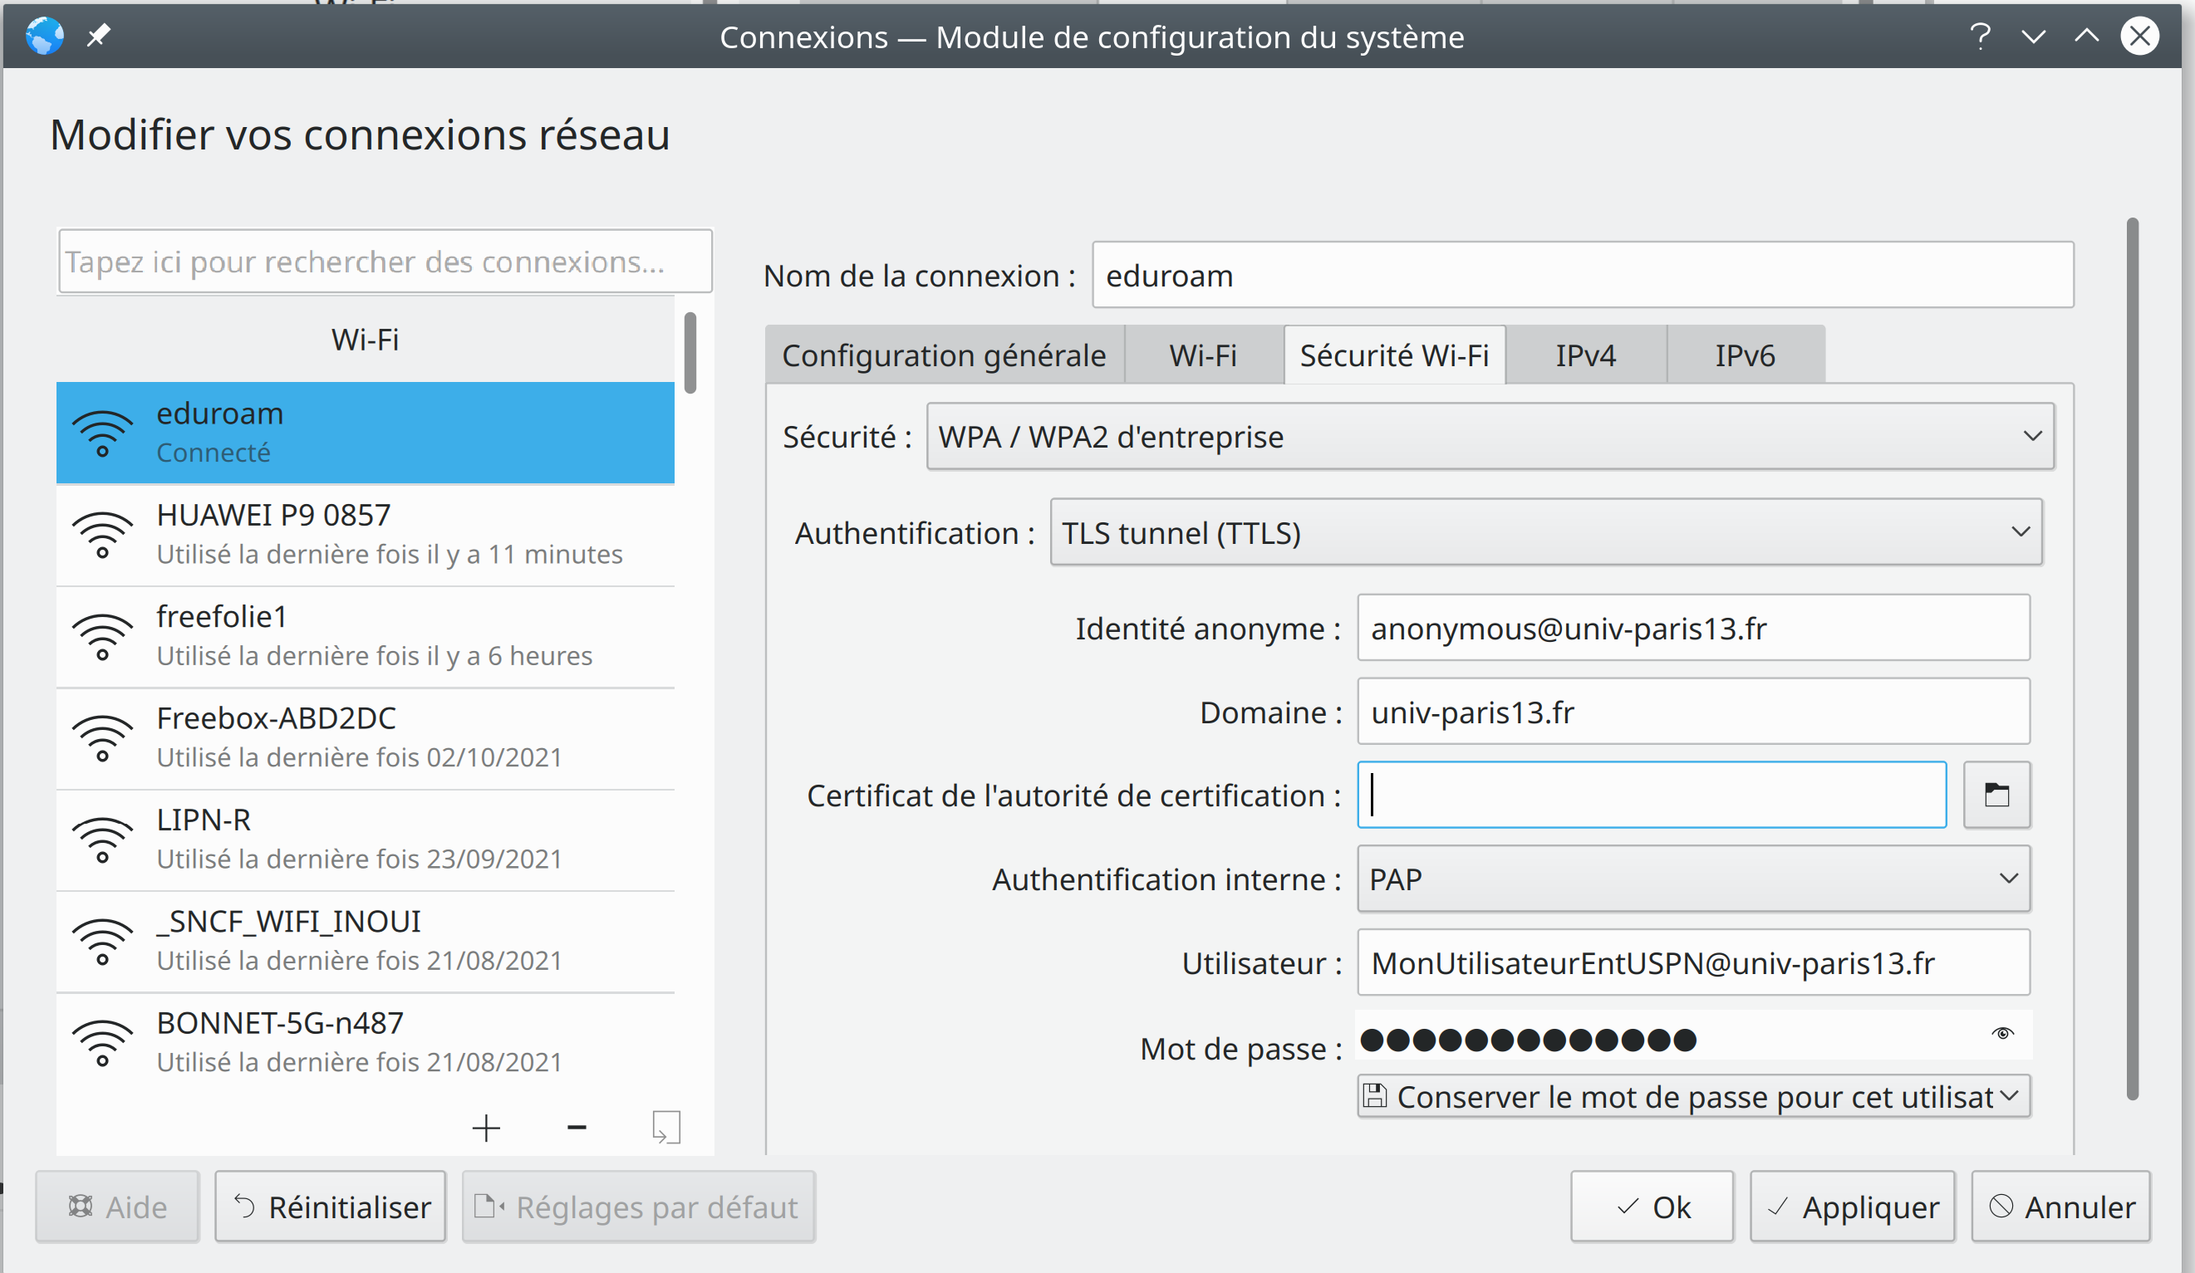The image size is (2195, 1273).
Task: Click the help question mark in titlebar
Action: [1979, 37]
